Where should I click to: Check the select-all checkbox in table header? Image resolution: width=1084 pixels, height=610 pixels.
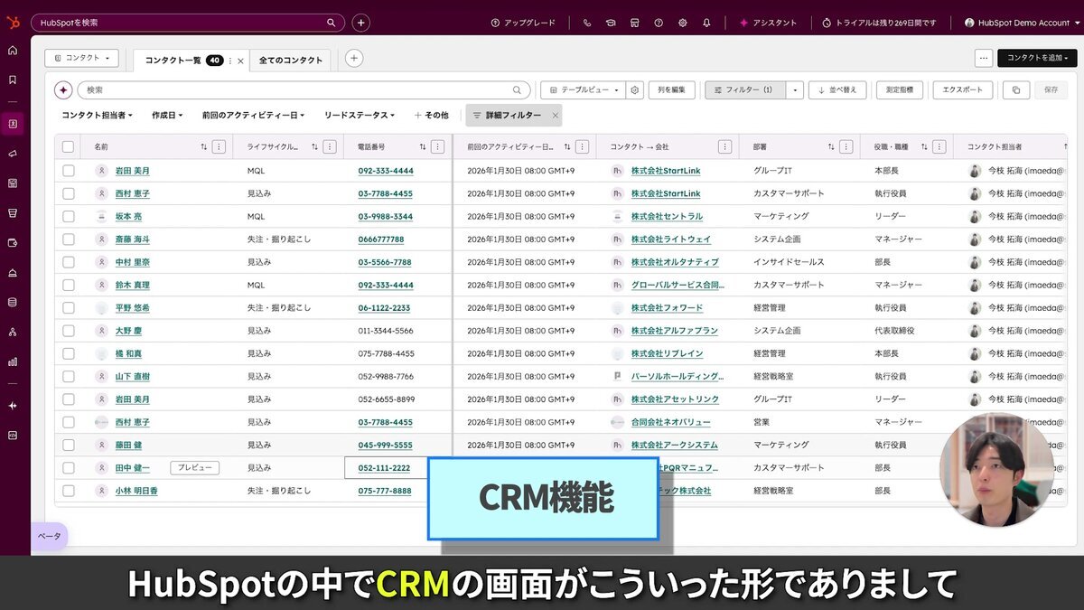coord(68,145)
